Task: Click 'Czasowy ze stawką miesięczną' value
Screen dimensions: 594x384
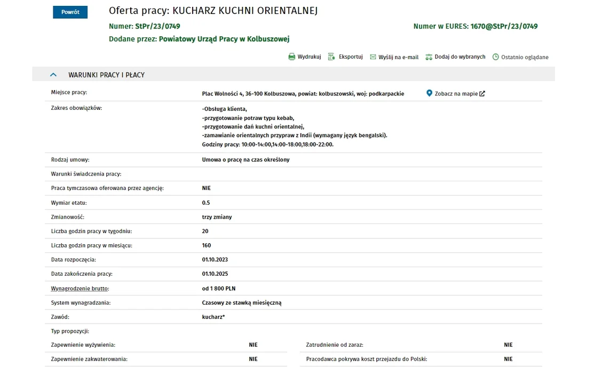Action: pyautogui.click(x=242, y=303)
